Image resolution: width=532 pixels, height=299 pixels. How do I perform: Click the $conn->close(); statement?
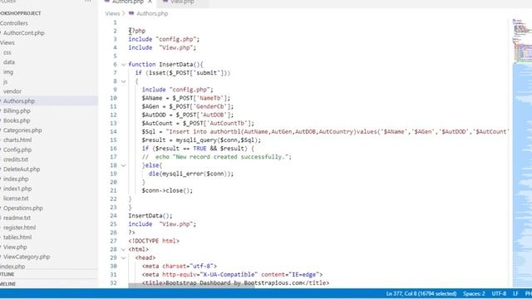coord(167,190)
